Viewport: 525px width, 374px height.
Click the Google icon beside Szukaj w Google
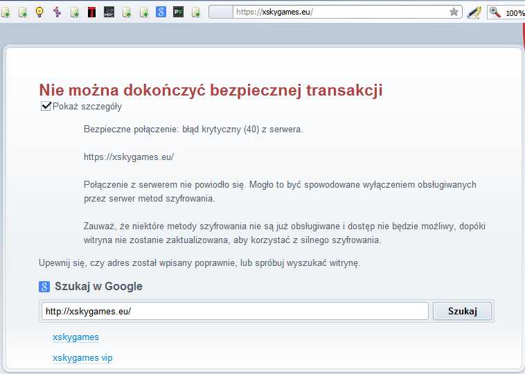pos(44,287)
